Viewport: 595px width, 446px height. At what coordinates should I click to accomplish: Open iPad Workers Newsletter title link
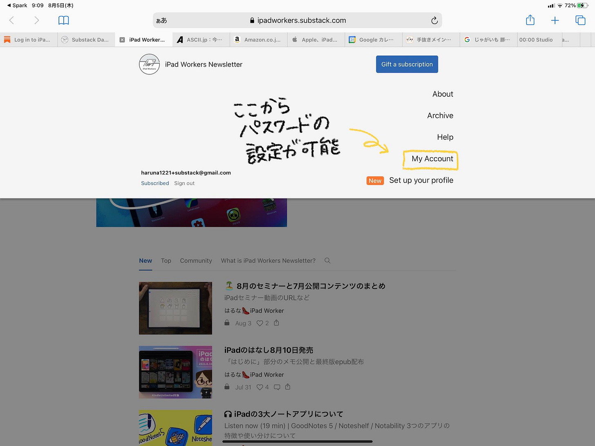pyautogui.click(x=204, y=65)
